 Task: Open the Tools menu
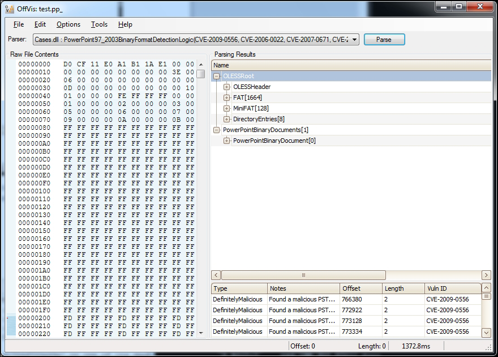point(99,24)
